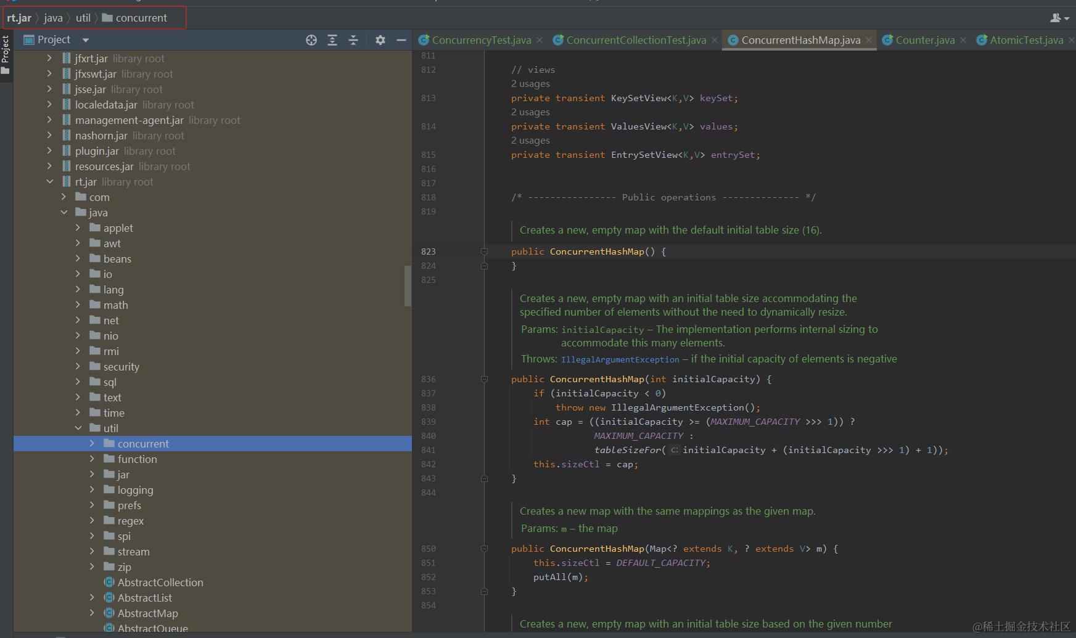Expand the concurrent folder in tree
This screenshot has width=1076, height=638.
pyautogui.click(x=92, y=444)
